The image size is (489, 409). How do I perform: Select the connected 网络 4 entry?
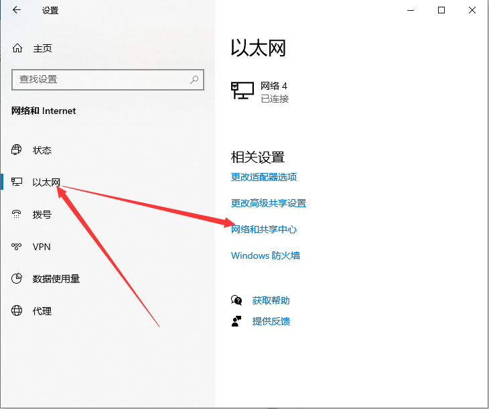(274, 92)
